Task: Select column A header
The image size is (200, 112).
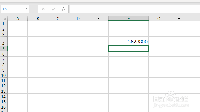Action: pyautogui.click(x=18, y=18)
